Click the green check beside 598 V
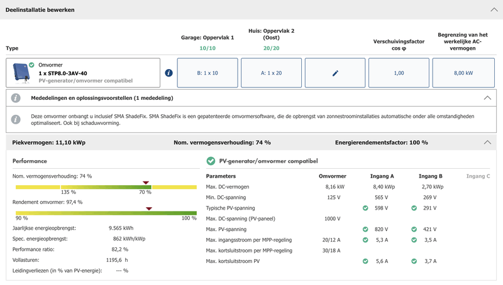 [365, 208]
